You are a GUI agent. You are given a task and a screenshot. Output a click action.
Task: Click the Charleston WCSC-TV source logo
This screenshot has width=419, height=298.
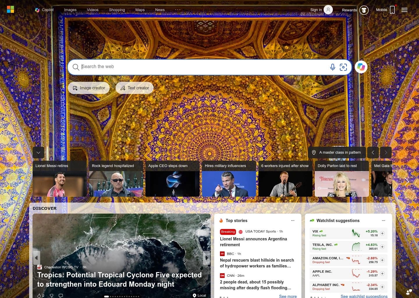40,267
